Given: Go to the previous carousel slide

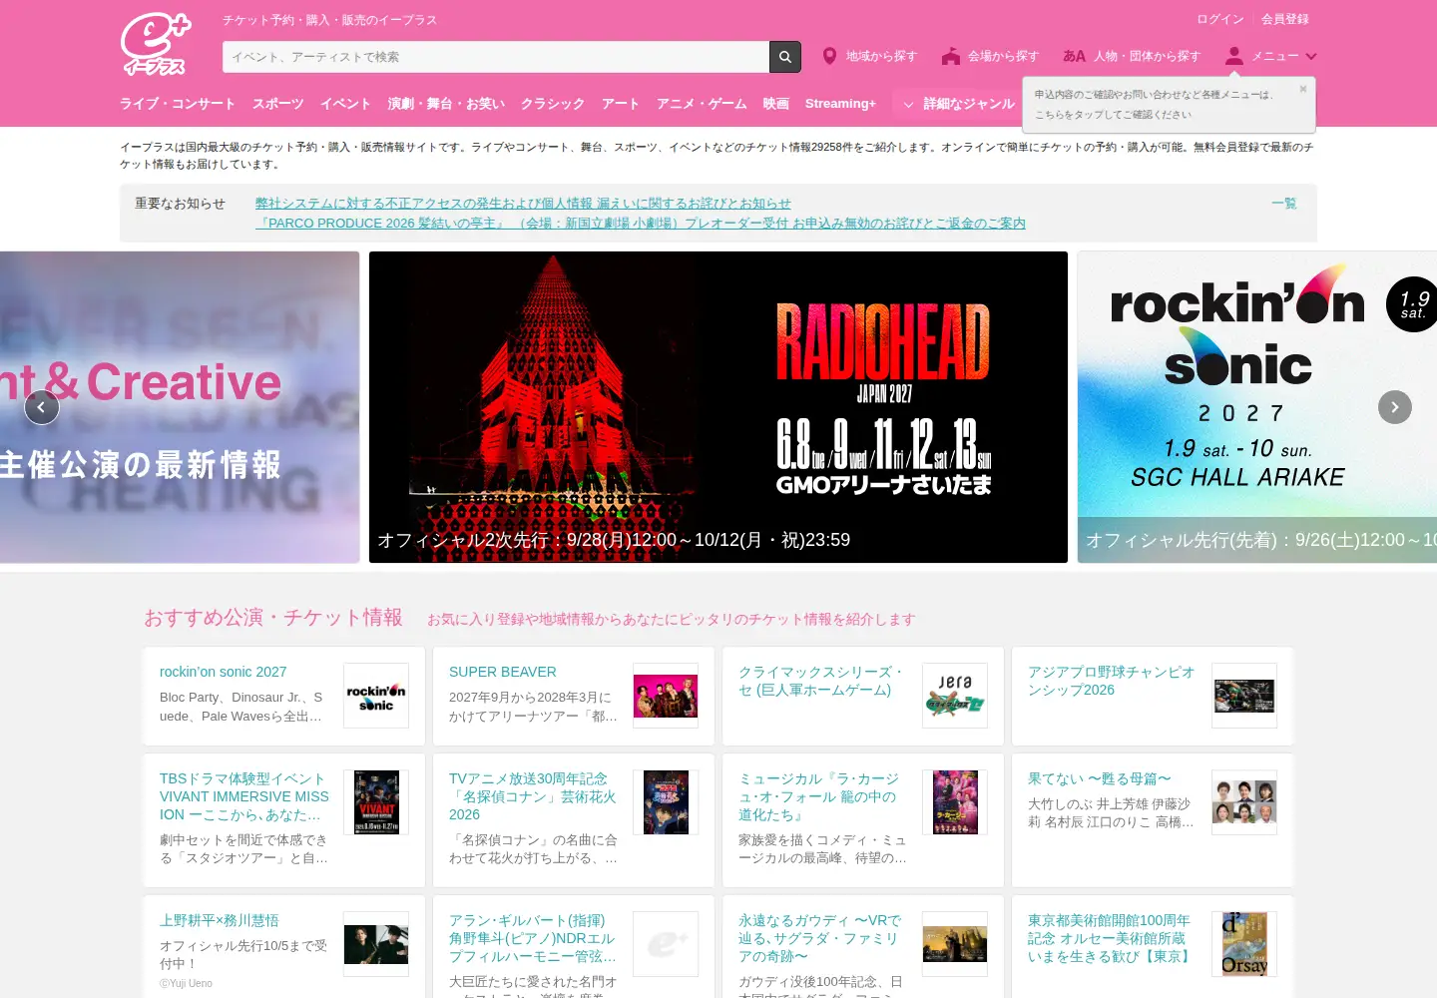Looking at the screenshot, I should [x=42, y=407].
